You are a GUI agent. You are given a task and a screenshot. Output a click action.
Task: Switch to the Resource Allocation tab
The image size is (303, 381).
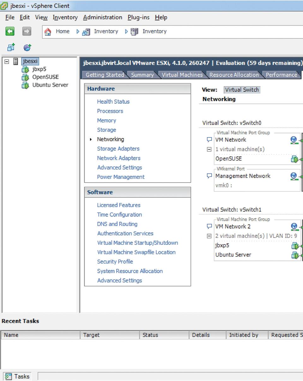click(234, 75)
